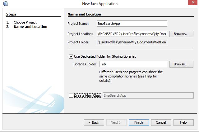The width and height of the screenshot is (199, 132).
Task: Click the Project Folder path field
Action: click(x=132, y=42)
